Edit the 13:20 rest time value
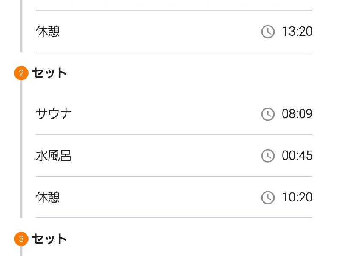Image resolution: width=341 pixels, height=256 pixels. tap(297, 31)
